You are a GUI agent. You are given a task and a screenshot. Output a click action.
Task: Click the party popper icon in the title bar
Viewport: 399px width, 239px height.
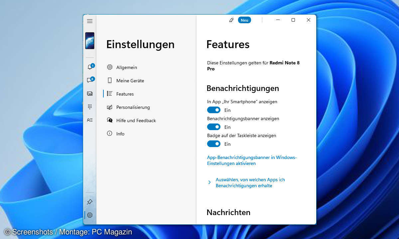click(x=231, y=20)
